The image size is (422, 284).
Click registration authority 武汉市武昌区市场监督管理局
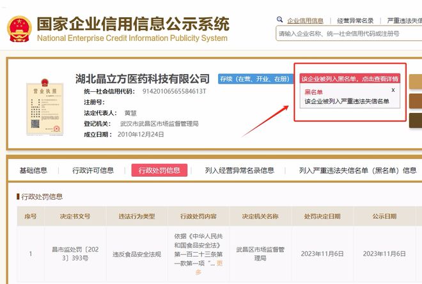click(159, 124)
